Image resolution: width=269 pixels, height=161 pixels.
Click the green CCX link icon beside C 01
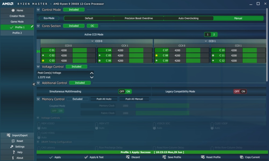click(38, 51)
